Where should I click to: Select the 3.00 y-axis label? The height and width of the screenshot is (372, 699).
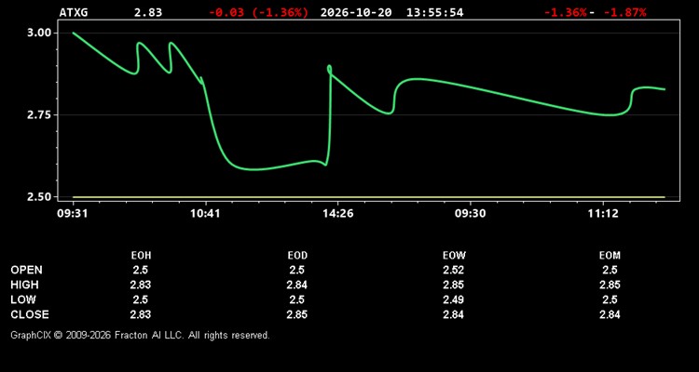[x=39, y=33]
